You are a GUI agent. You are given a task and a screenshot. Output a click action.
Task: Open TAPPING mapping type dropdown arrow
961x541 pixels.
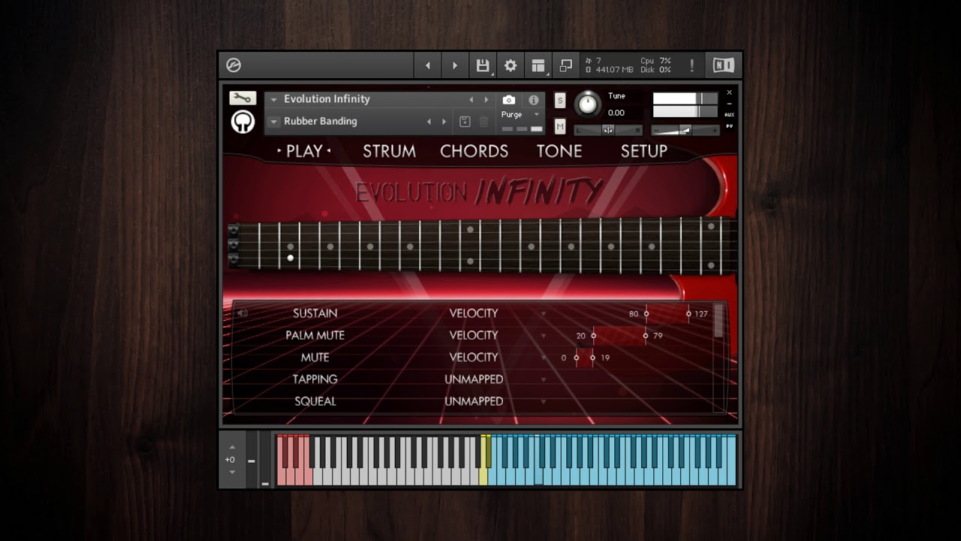(x=544, y=379)
